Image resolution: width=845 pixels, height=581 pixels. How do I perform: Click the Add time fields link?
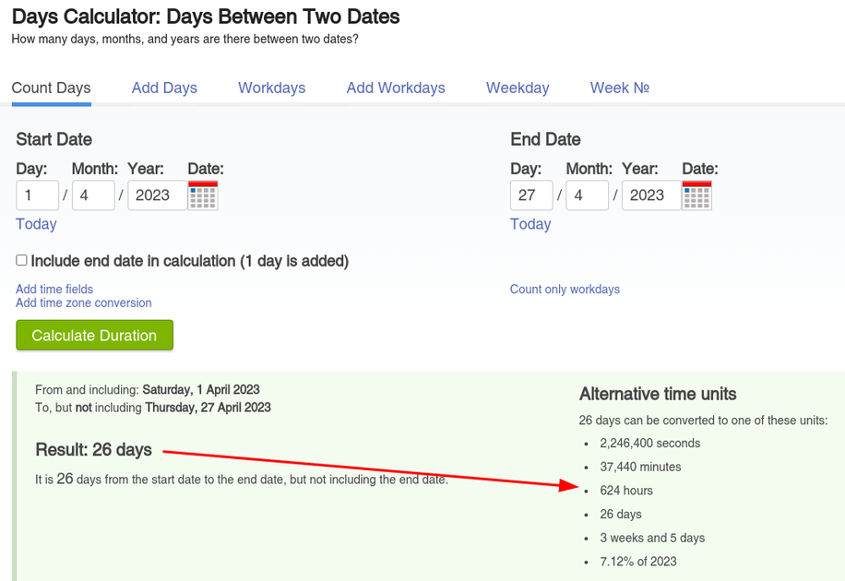pos(54,290)
